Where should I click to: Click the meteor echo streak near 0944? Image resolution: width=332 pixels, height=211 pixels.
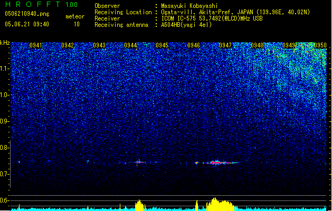139,162
